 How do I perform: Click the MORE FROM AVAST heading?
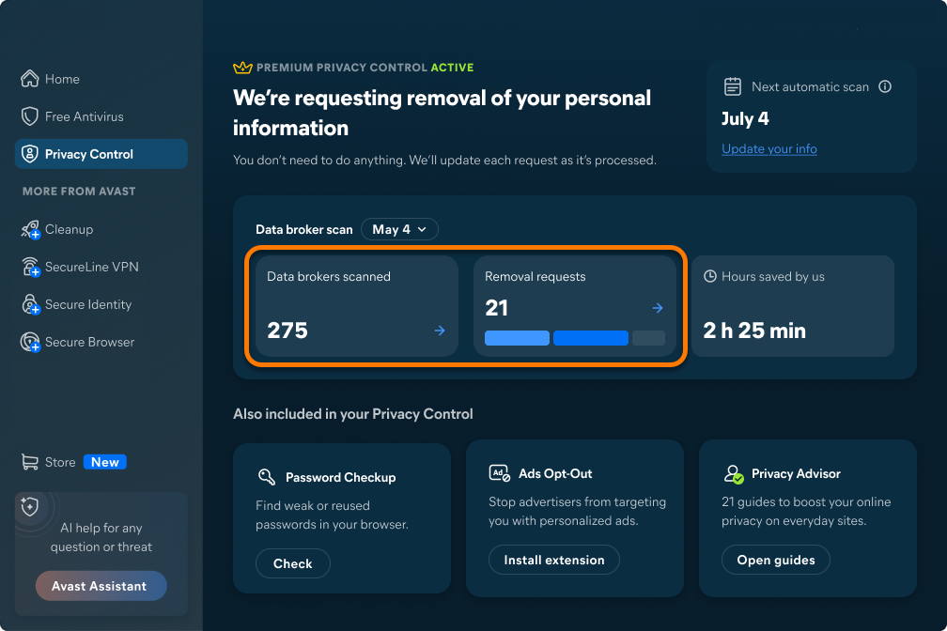79,192
